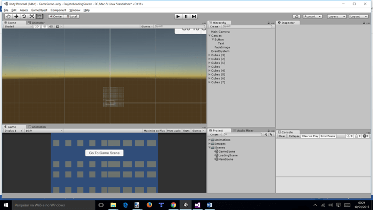Select the Scale tool
373x210 pixels.
(32, 16)
